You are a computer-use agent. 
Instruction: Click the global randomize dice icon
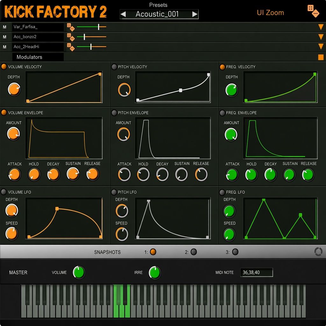pos(313,11)
